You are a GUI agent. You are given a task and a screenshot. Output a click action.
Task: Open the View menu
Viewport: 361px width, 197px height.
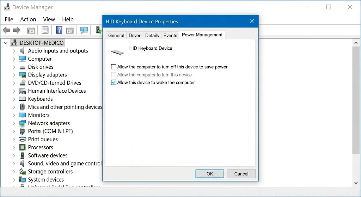[49, 19]
